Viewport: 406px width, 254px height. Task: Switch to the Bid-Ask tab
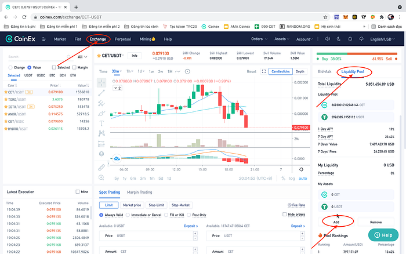[x=325, y=71]
